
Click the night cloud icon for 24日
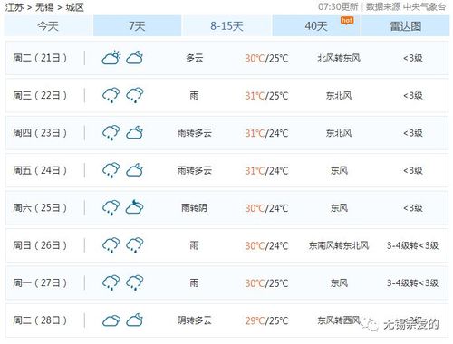[x=134, y=170]
